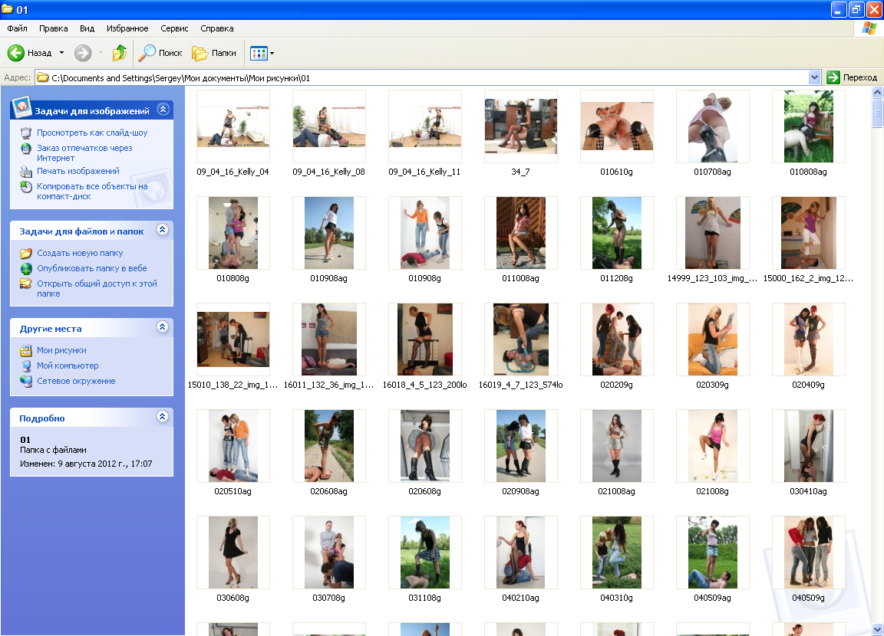Open the Правка menu
This screenshot has height=636, width=884.
point(54,28)
